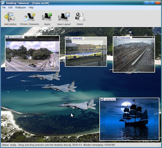162x148 pixels.
Task: Open the Edit menu
Action: [11, 8]
